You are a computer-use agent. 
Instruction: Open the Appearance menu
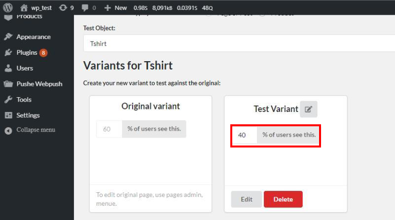tap(34, 37)
